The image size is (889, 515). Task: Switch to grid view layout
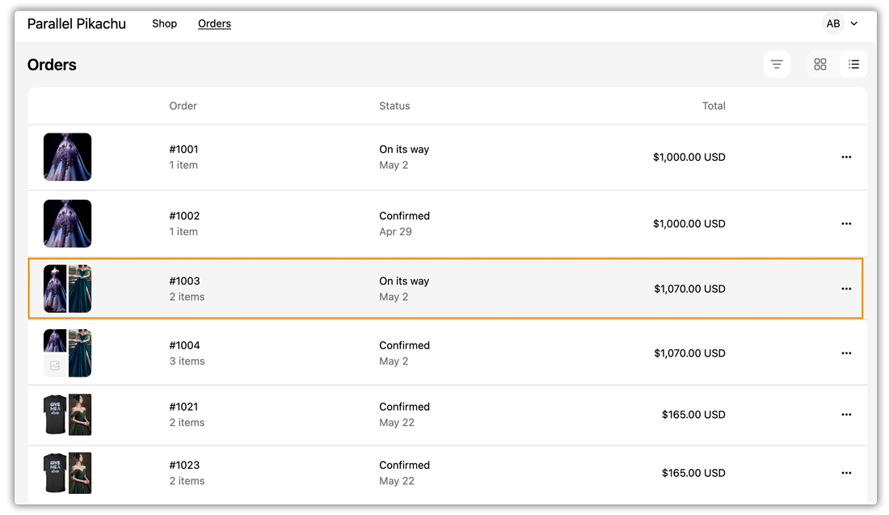click(x=819, y=64)
